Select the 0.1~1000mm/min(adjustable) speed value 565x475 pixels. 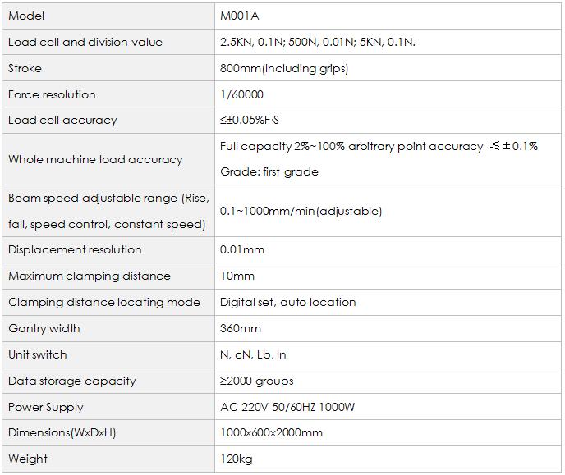301,211
